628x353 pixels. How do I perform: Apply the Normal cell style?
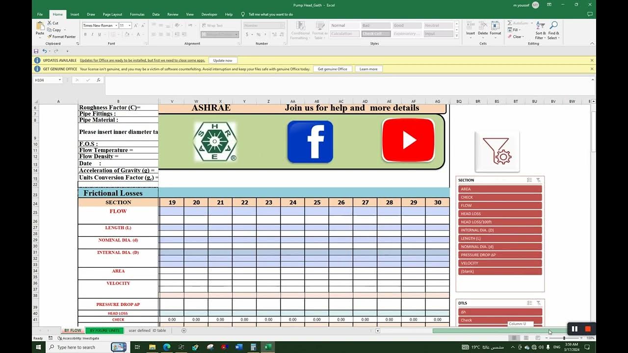pyautogui.click(x=344, y=25)
